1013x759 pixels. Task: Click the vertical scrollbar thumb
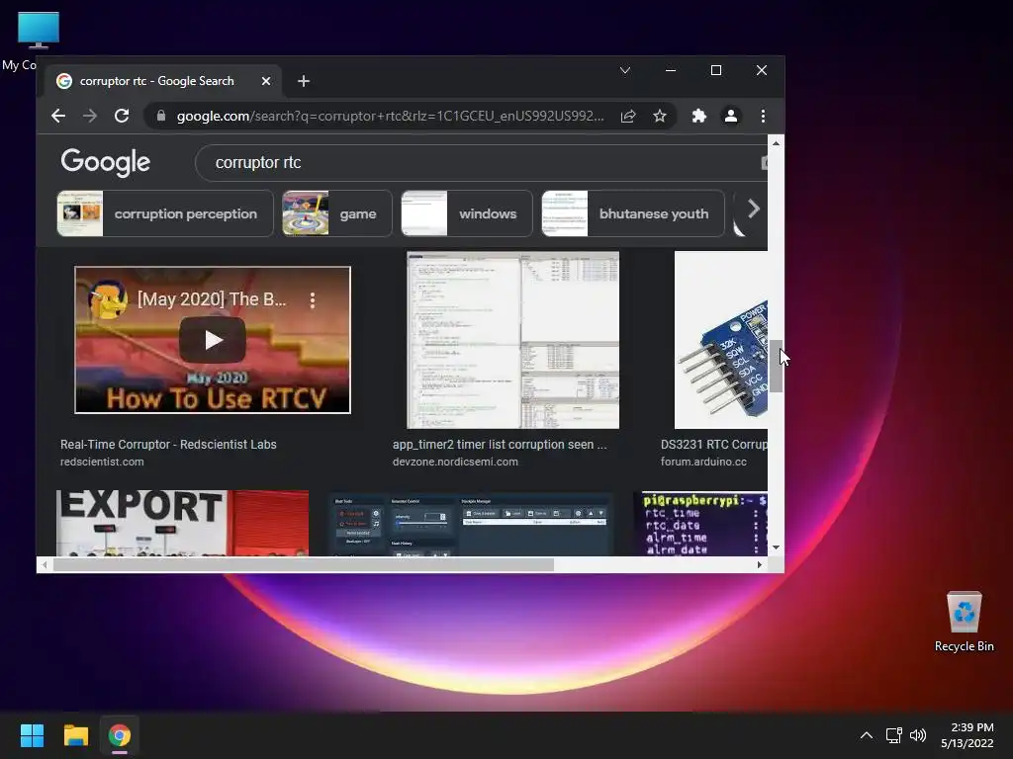tap(776, 366)
